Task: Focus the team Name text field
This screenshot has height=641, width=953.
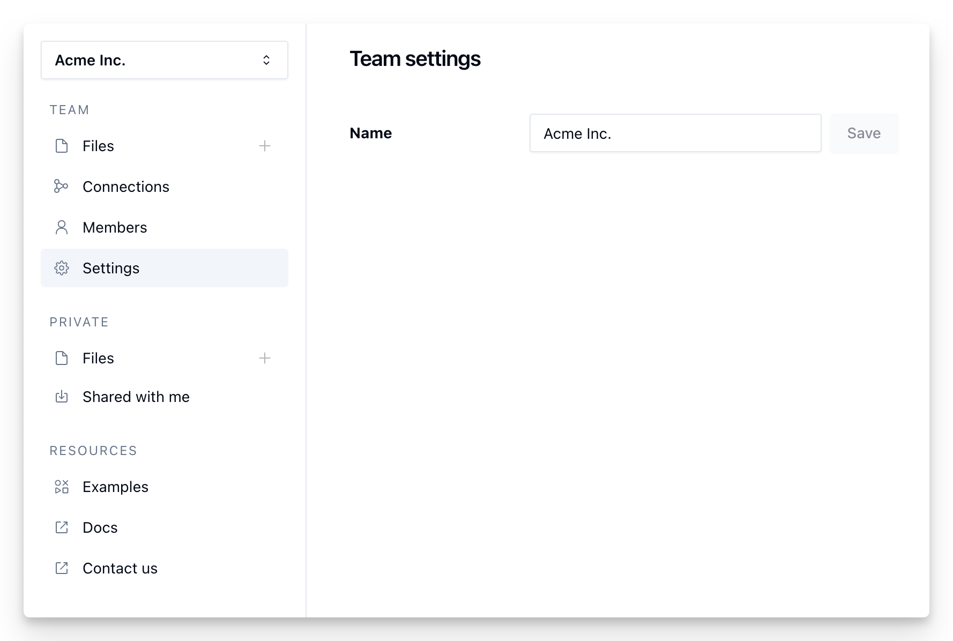Action: click(675, 133)
